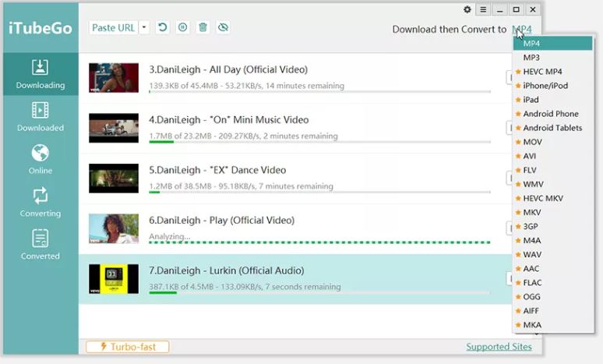603x364 pixels.
Task: Choose iPhone/iPod format option
Action: (x=552, y=86)
